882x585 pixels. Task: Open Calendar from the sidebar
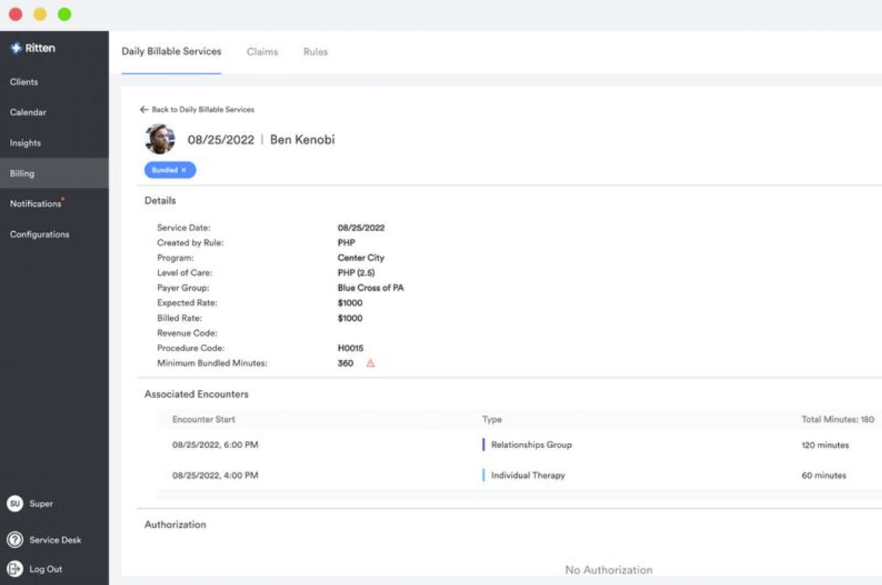28,112
